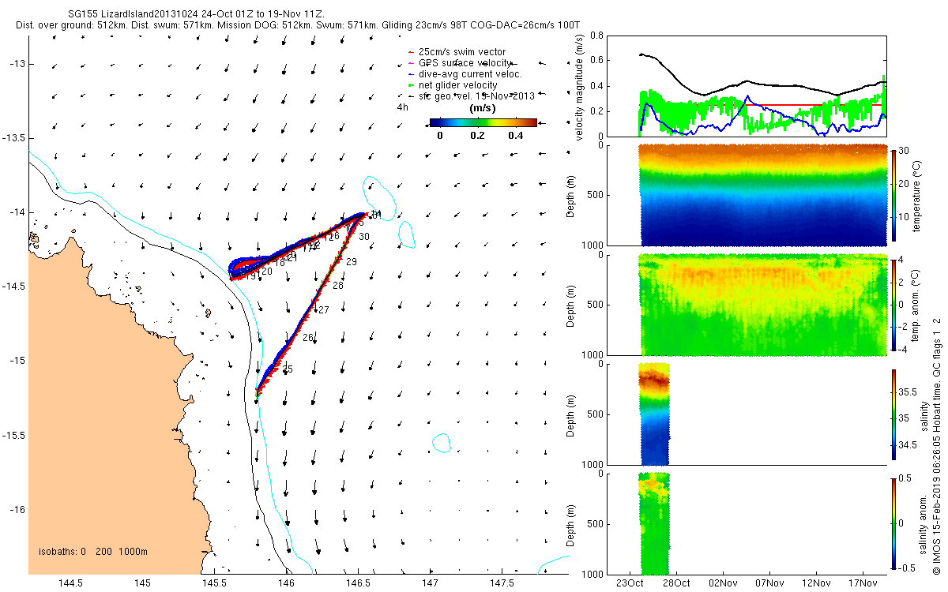
Task: Click the map longitude tick '146'
Action: [x=286, y=583]
